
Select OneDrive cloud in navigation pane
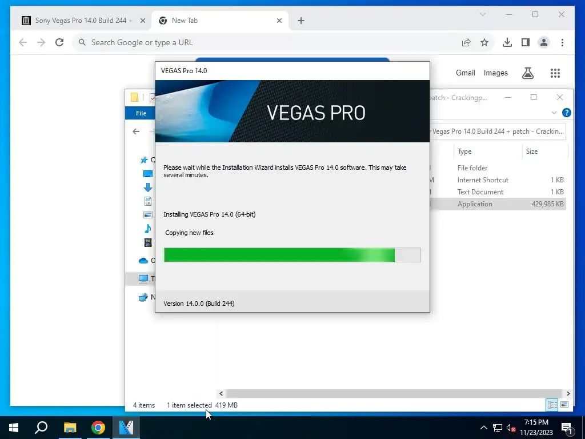click(x=143, y=261)
